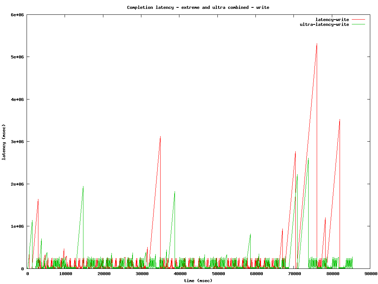This screenshot has height=284, width=378.
Task: Select the 'latency-write' legend label
Action: click(332, 20)
